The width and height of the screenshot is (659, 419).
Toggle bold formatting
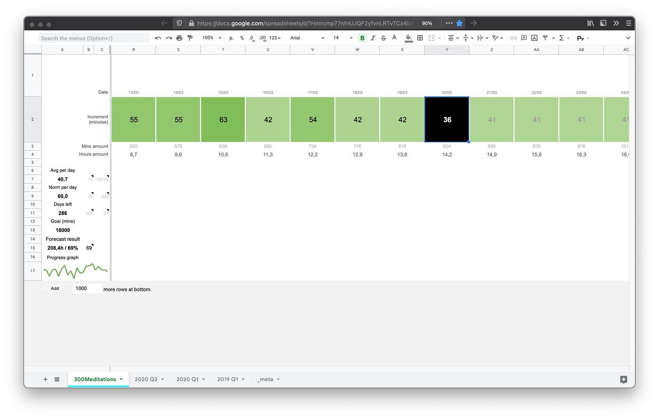point(362,38)
